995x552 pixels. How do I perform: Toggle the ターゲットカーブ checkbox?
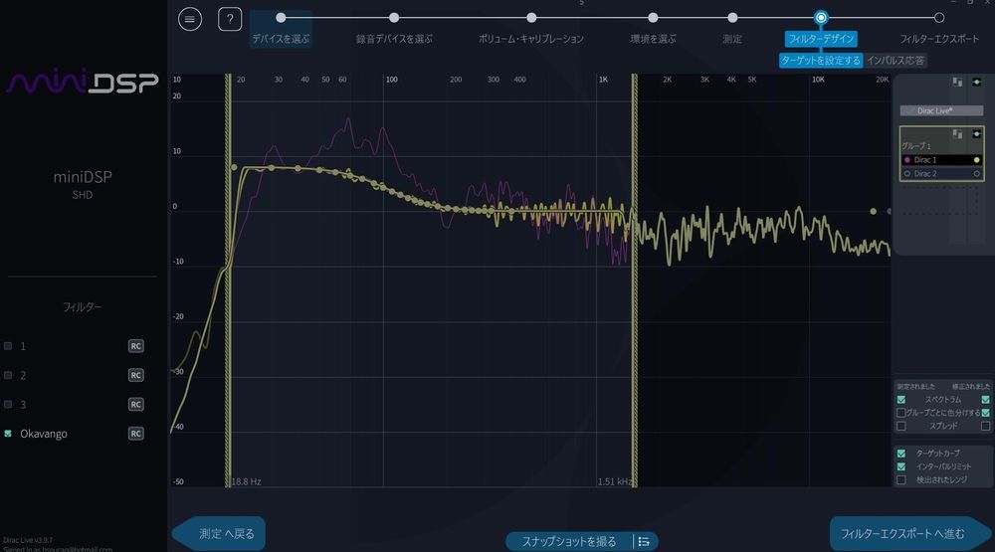[x=901, y=453]
